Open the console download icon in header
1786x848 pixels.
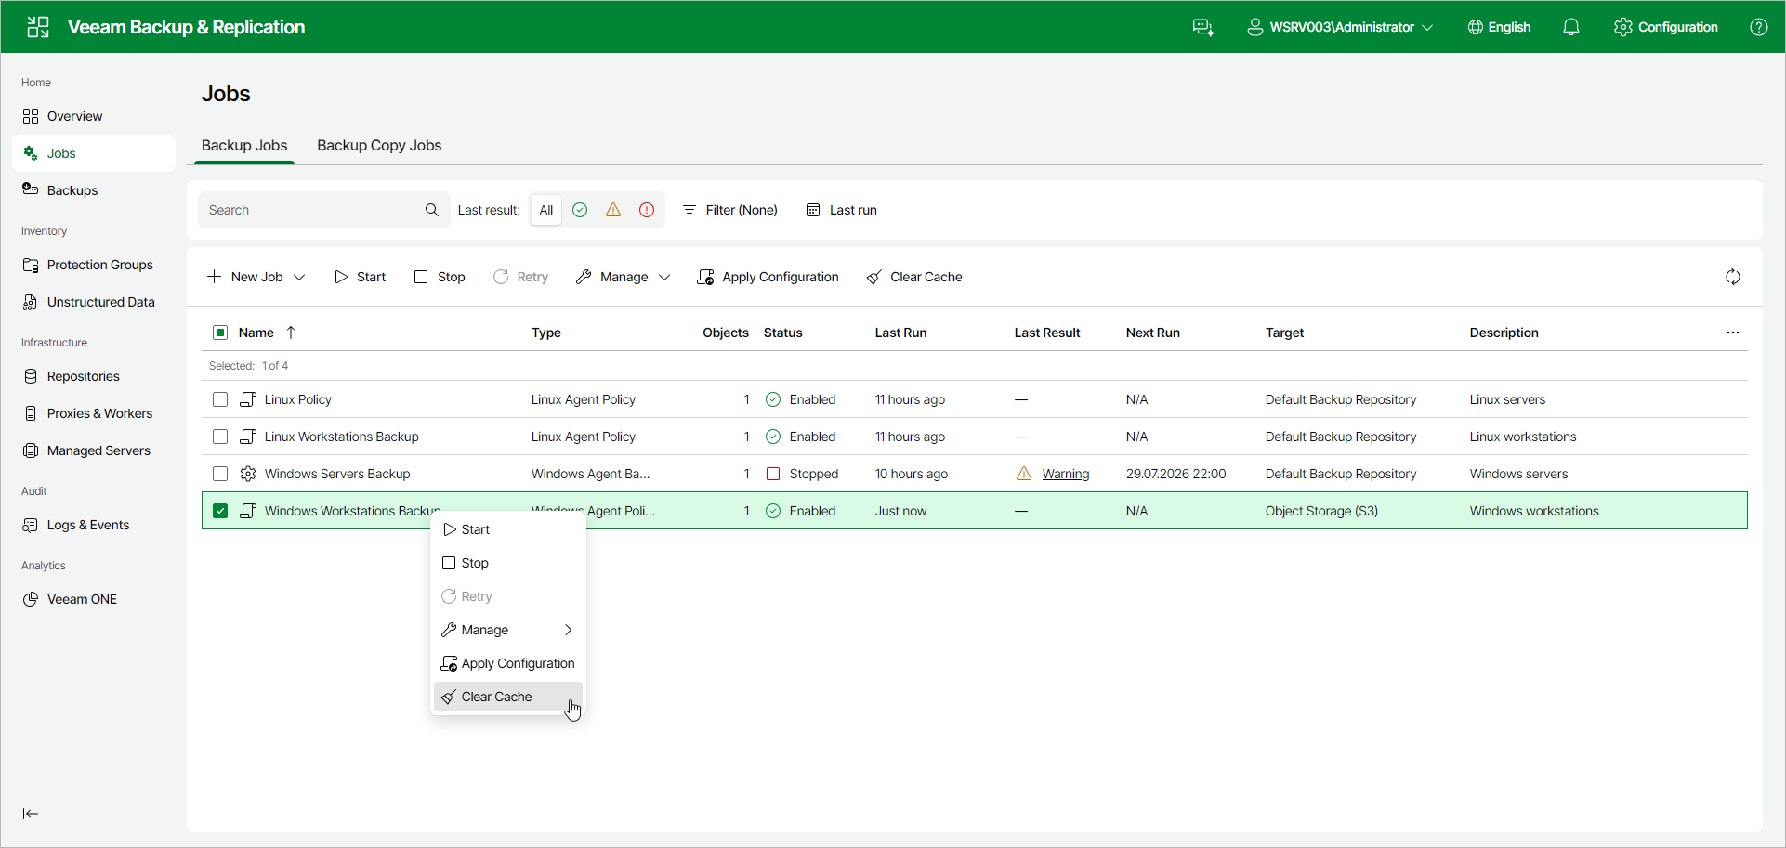(1203, 27)
